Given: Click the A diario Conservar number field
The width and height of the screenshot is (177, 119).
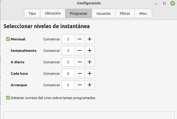Looking at the screenshot, I should point(68,62).
